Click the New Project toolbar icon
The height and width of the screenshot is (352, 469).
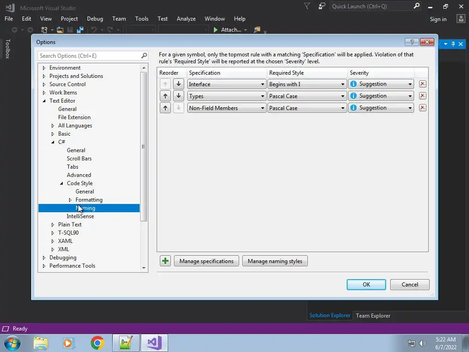44,30
